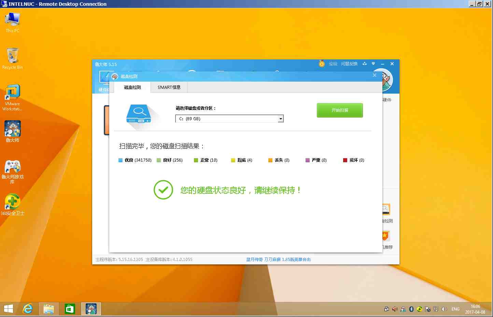Open the 鲁大师 main menu dropdown arrow
The width and height of the screenshot is (493, 317).
pyautogui.click(x=373, y=64)
